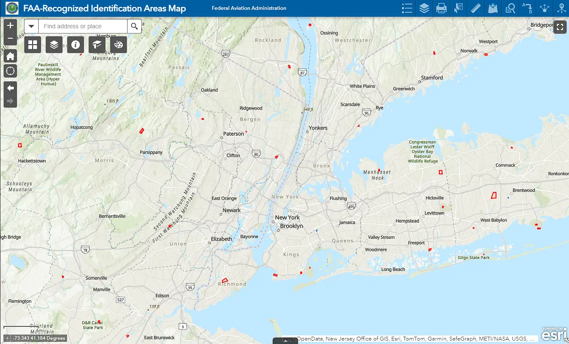Screen dimensions: 569x344
Task: Open the About info widget
Action: click(76, 45)
